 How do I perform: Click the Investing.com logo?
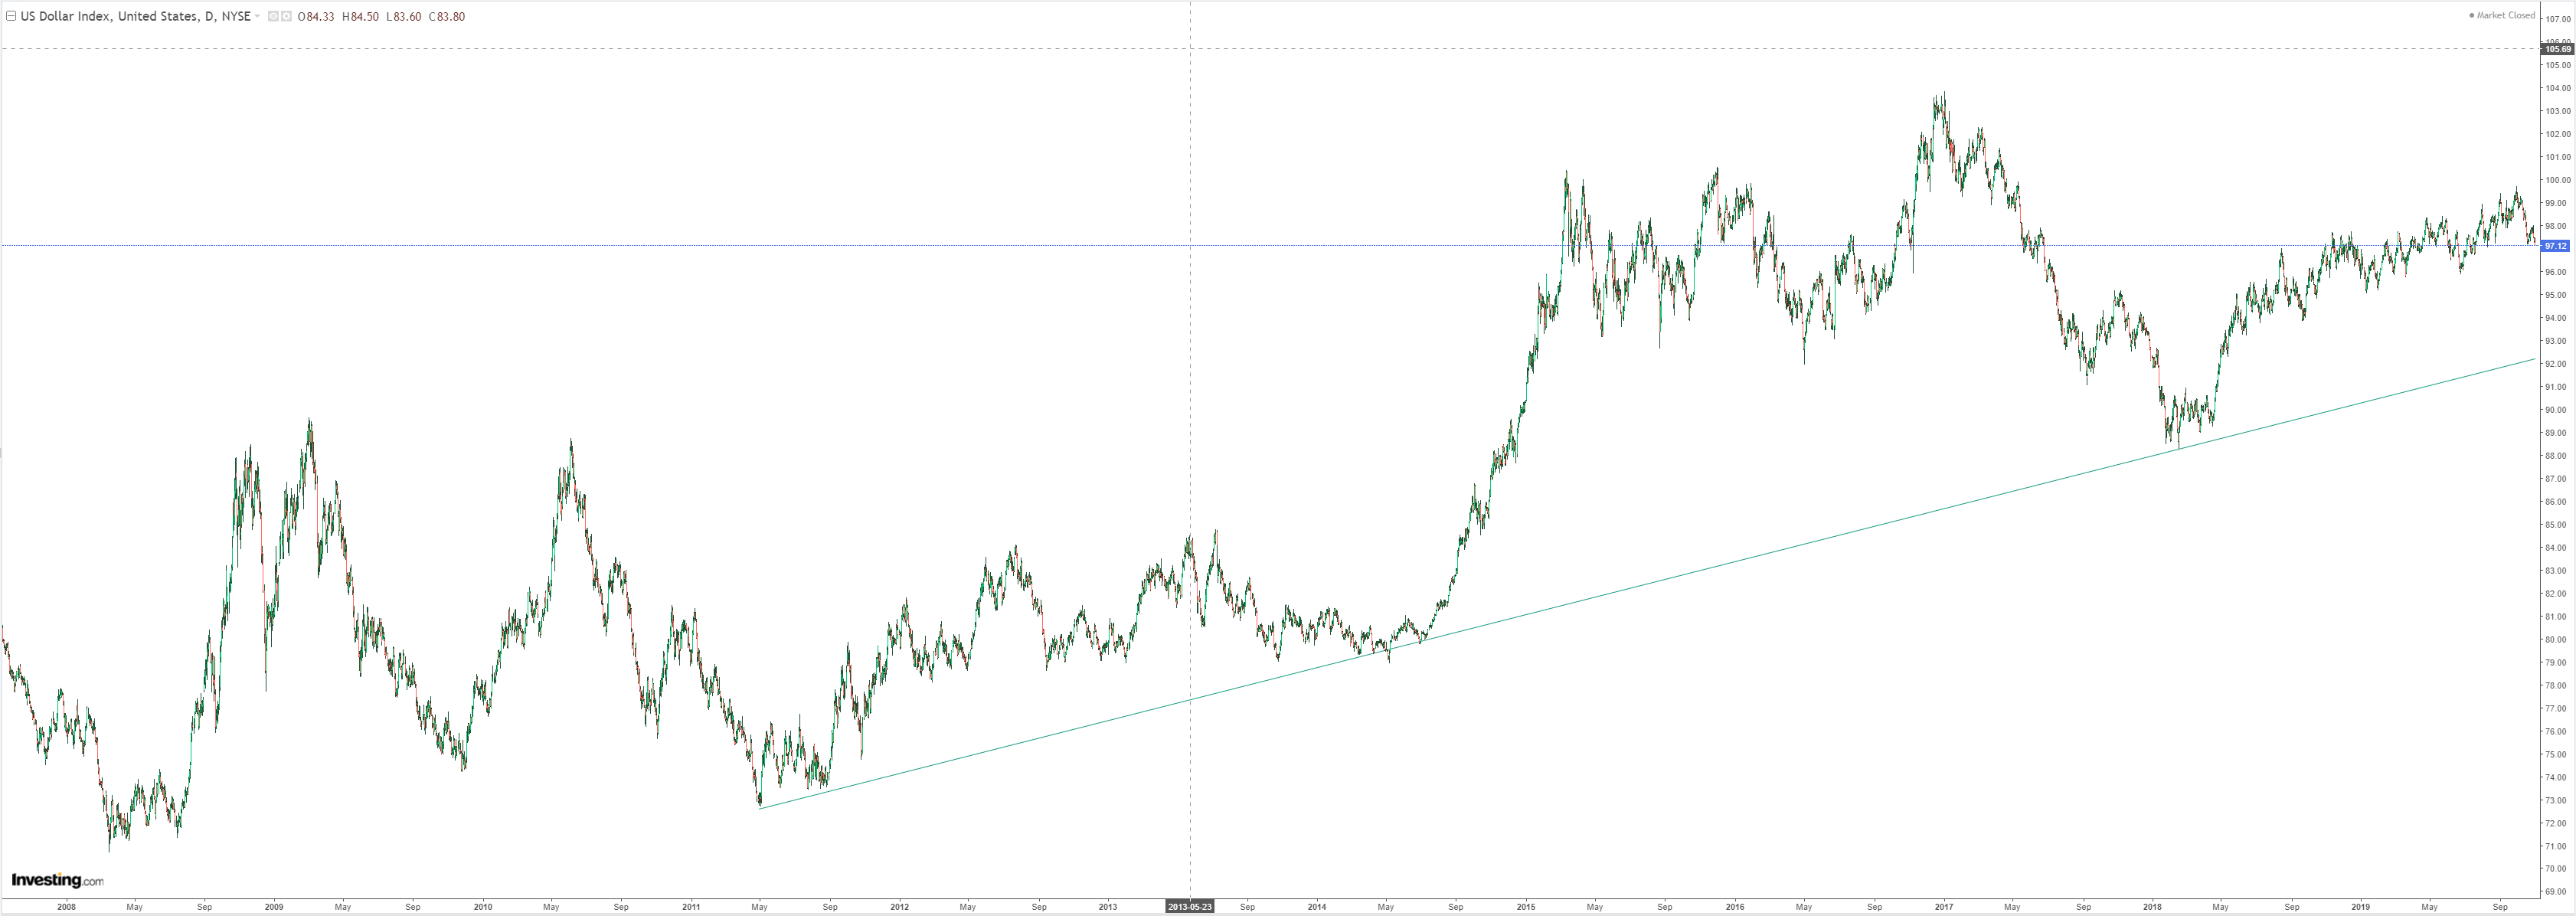(57, 880)
